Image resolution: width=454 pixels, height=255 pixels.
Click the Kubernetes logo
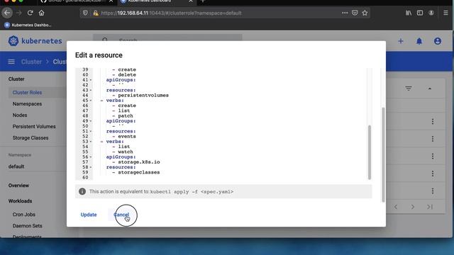[35, 41]
